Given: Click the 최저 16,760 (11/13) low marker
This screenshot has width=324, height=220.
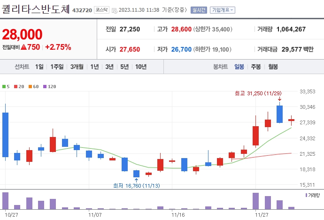Looking at the screenshot, I should click(137, 186).
